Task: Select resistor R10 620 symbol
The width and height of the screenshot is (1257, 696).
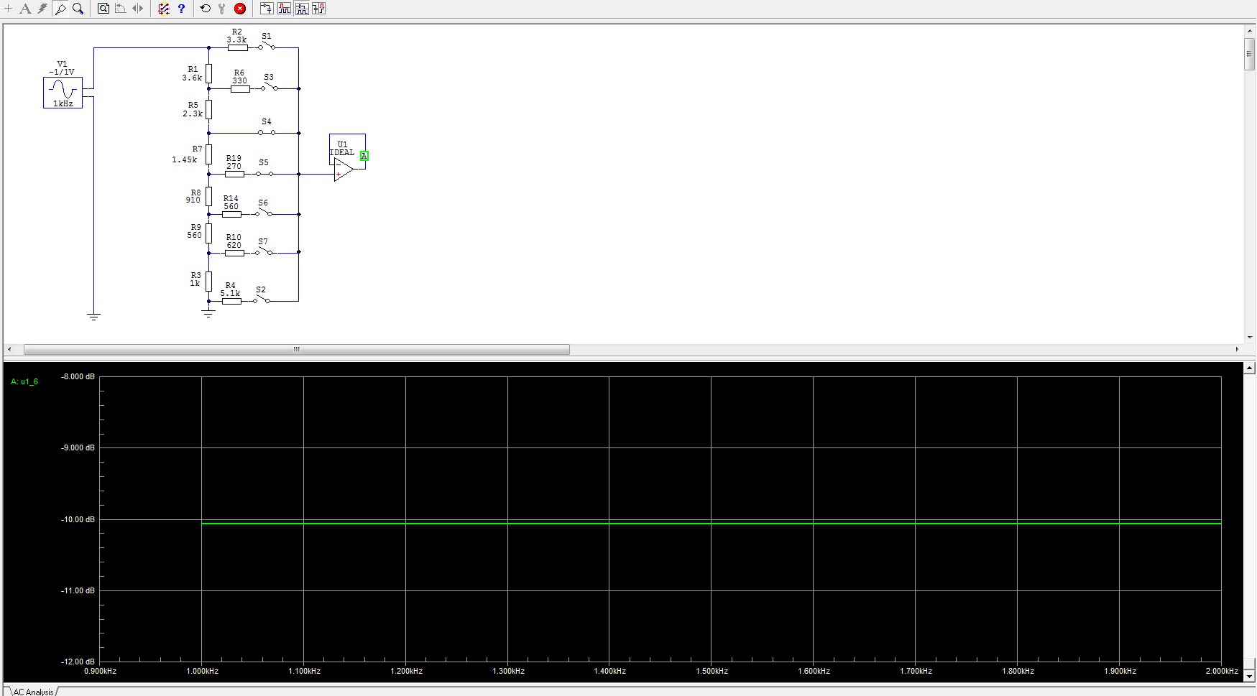Action: pyautogui.click(x=234, y=253)
